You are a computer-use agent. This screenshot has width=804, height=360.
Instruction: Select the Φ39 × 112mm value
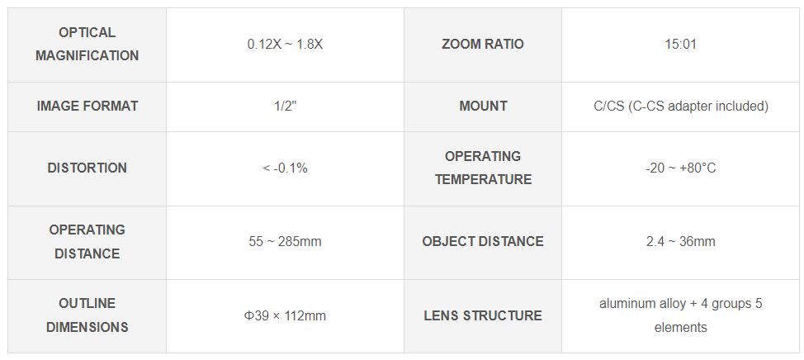click(285, 315)
